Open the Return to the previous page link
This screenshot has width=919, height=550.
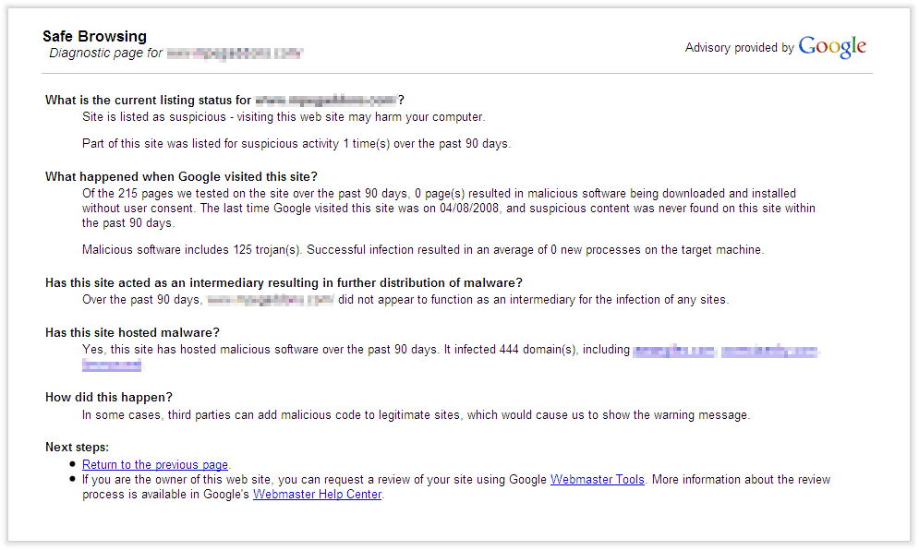tap(155, 464)
